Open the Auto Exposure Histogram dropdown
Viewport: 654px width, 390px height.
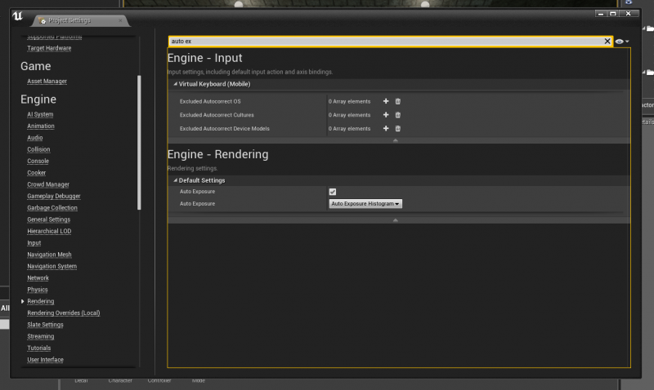tap(365, 203)
